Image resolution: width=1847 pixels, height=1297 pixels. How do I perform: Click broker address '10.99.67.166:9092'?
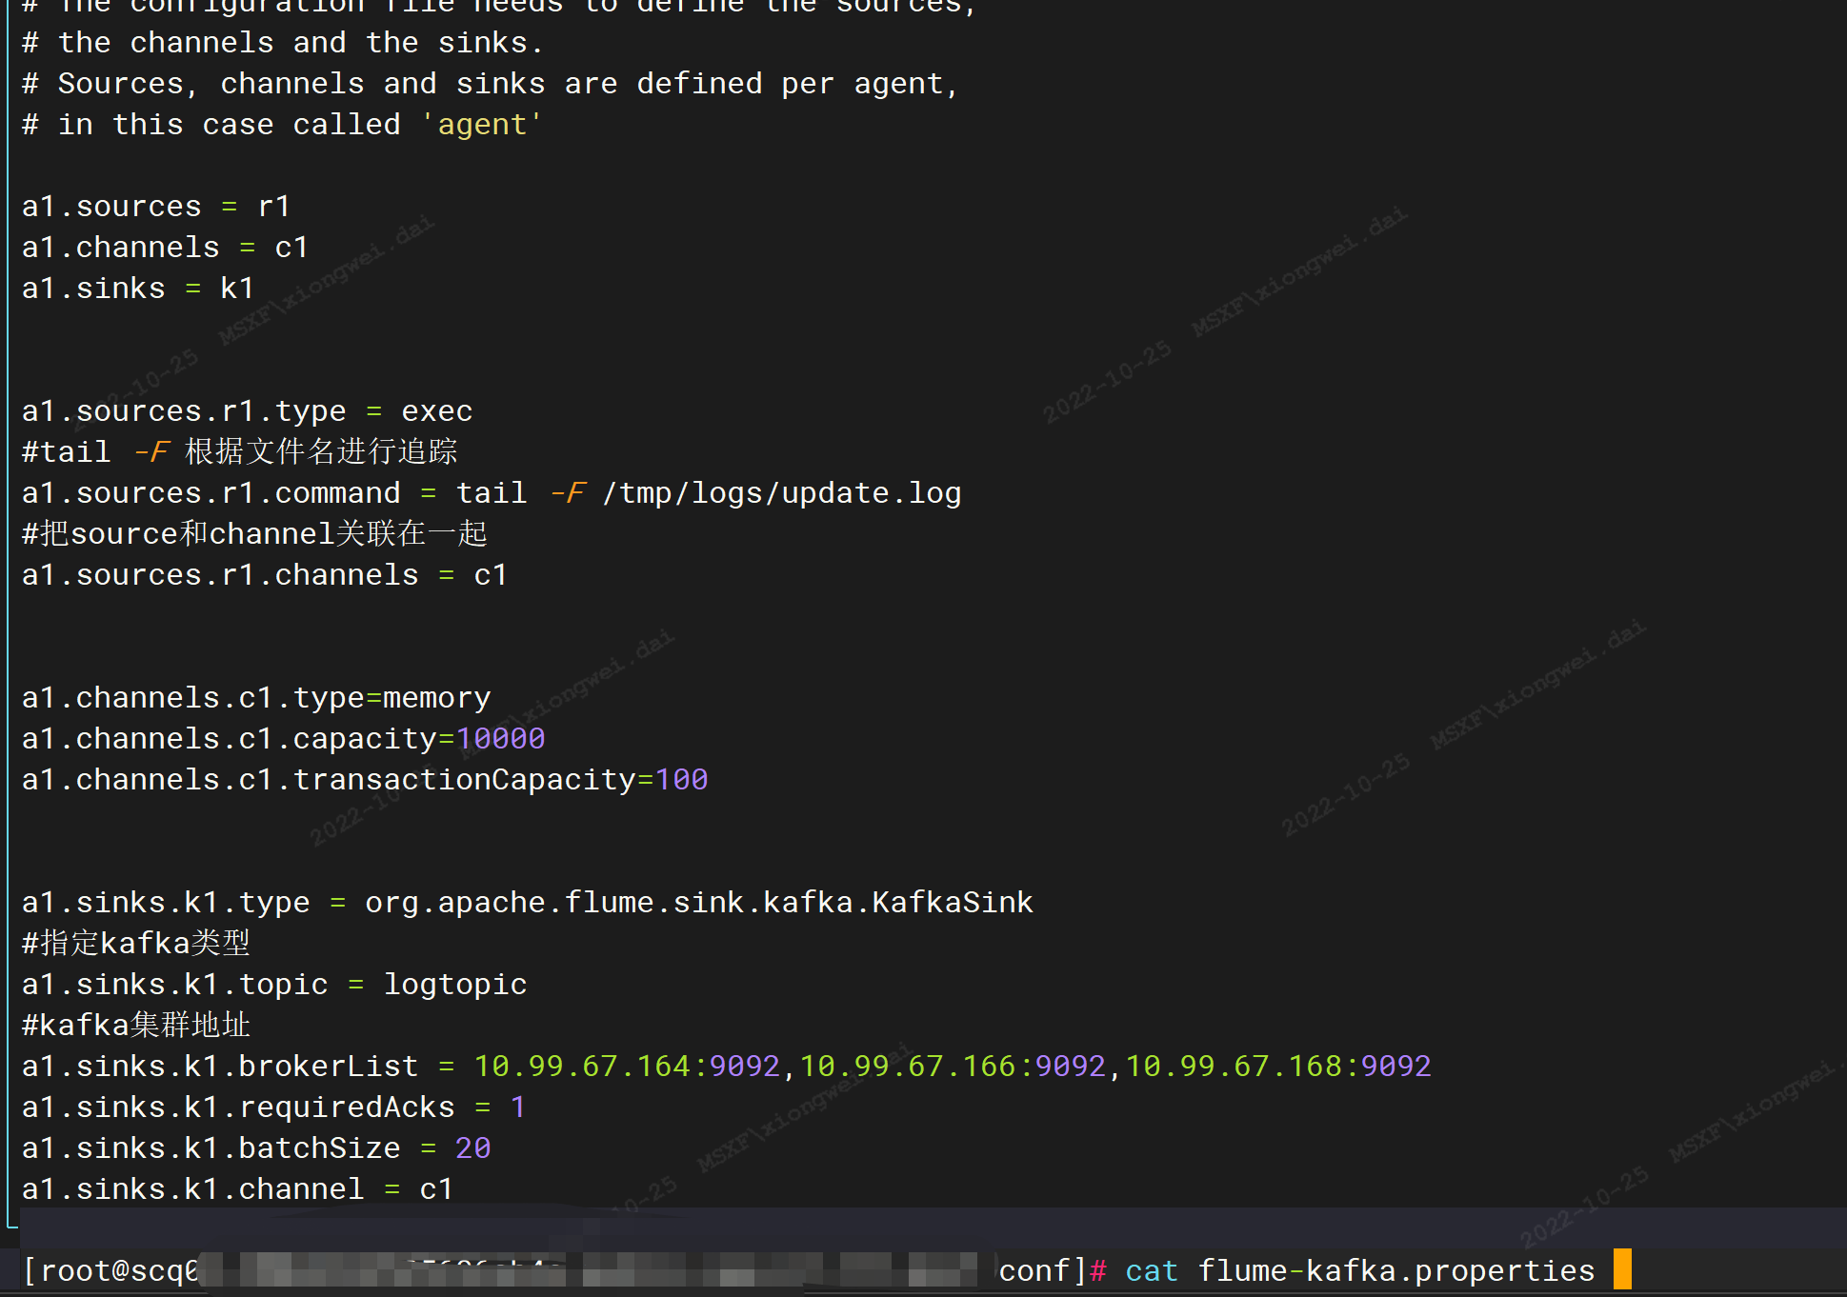(x=953, y=1067)
